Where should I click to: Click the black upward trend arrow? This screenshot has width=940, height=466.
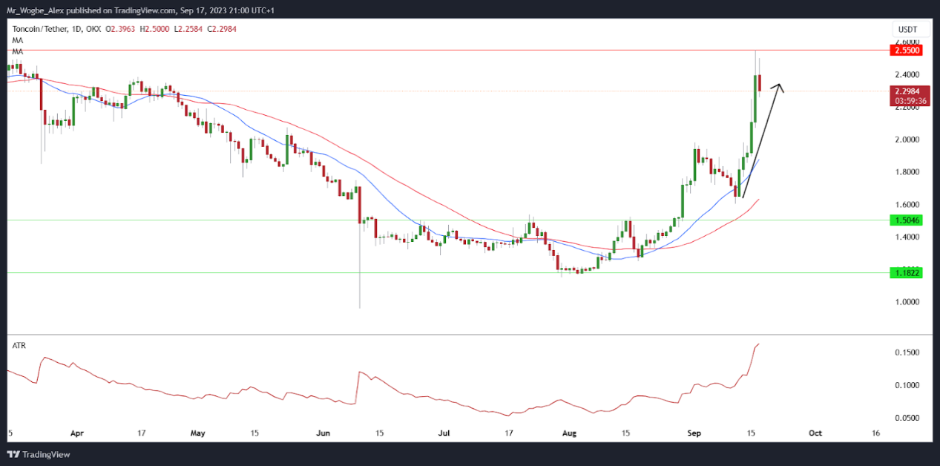click(760, 141)
